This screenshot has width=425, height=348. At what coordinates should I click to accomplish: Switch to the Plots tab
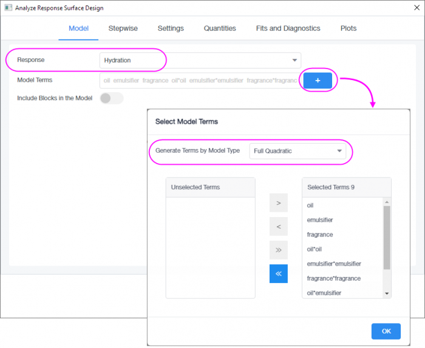click(x=348, y=28)
